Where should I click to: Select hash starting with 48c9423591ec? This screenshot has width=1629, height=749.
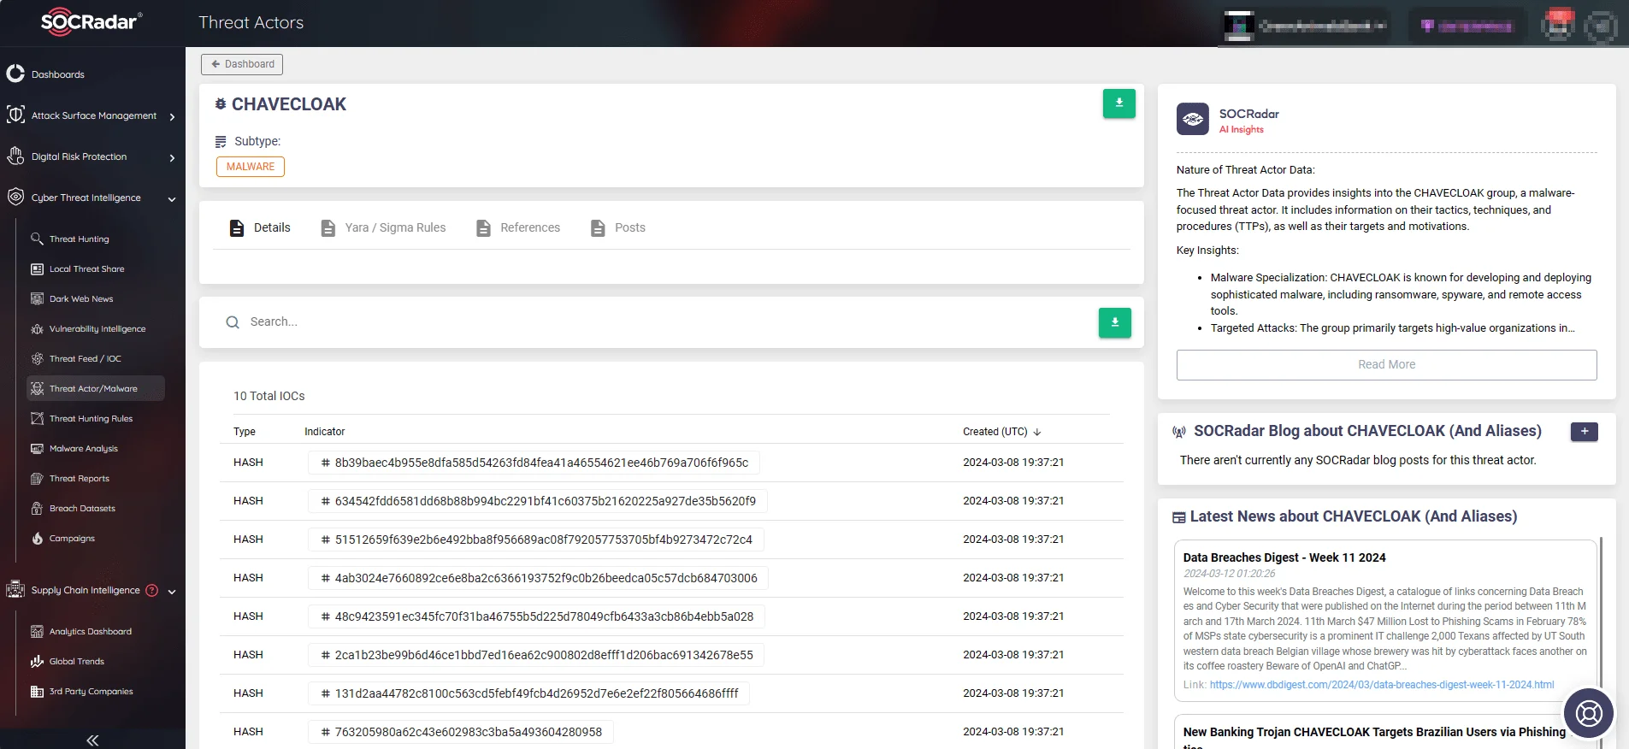click(x=537, y=616)
